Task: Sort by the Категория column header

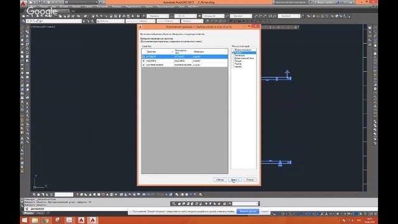Action: tap(210, 52)
